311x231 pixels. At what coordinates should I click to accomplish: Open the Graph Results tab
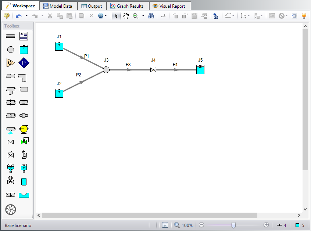point(127,6)
